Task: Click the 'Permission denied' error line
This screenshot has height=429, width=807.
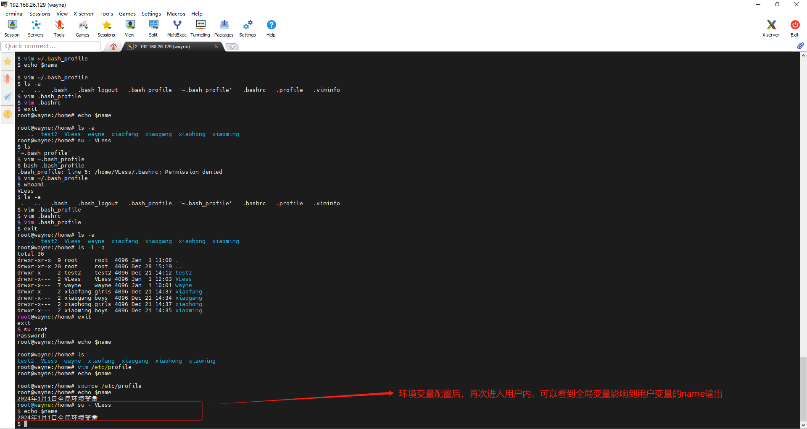Action: point(120,172)
